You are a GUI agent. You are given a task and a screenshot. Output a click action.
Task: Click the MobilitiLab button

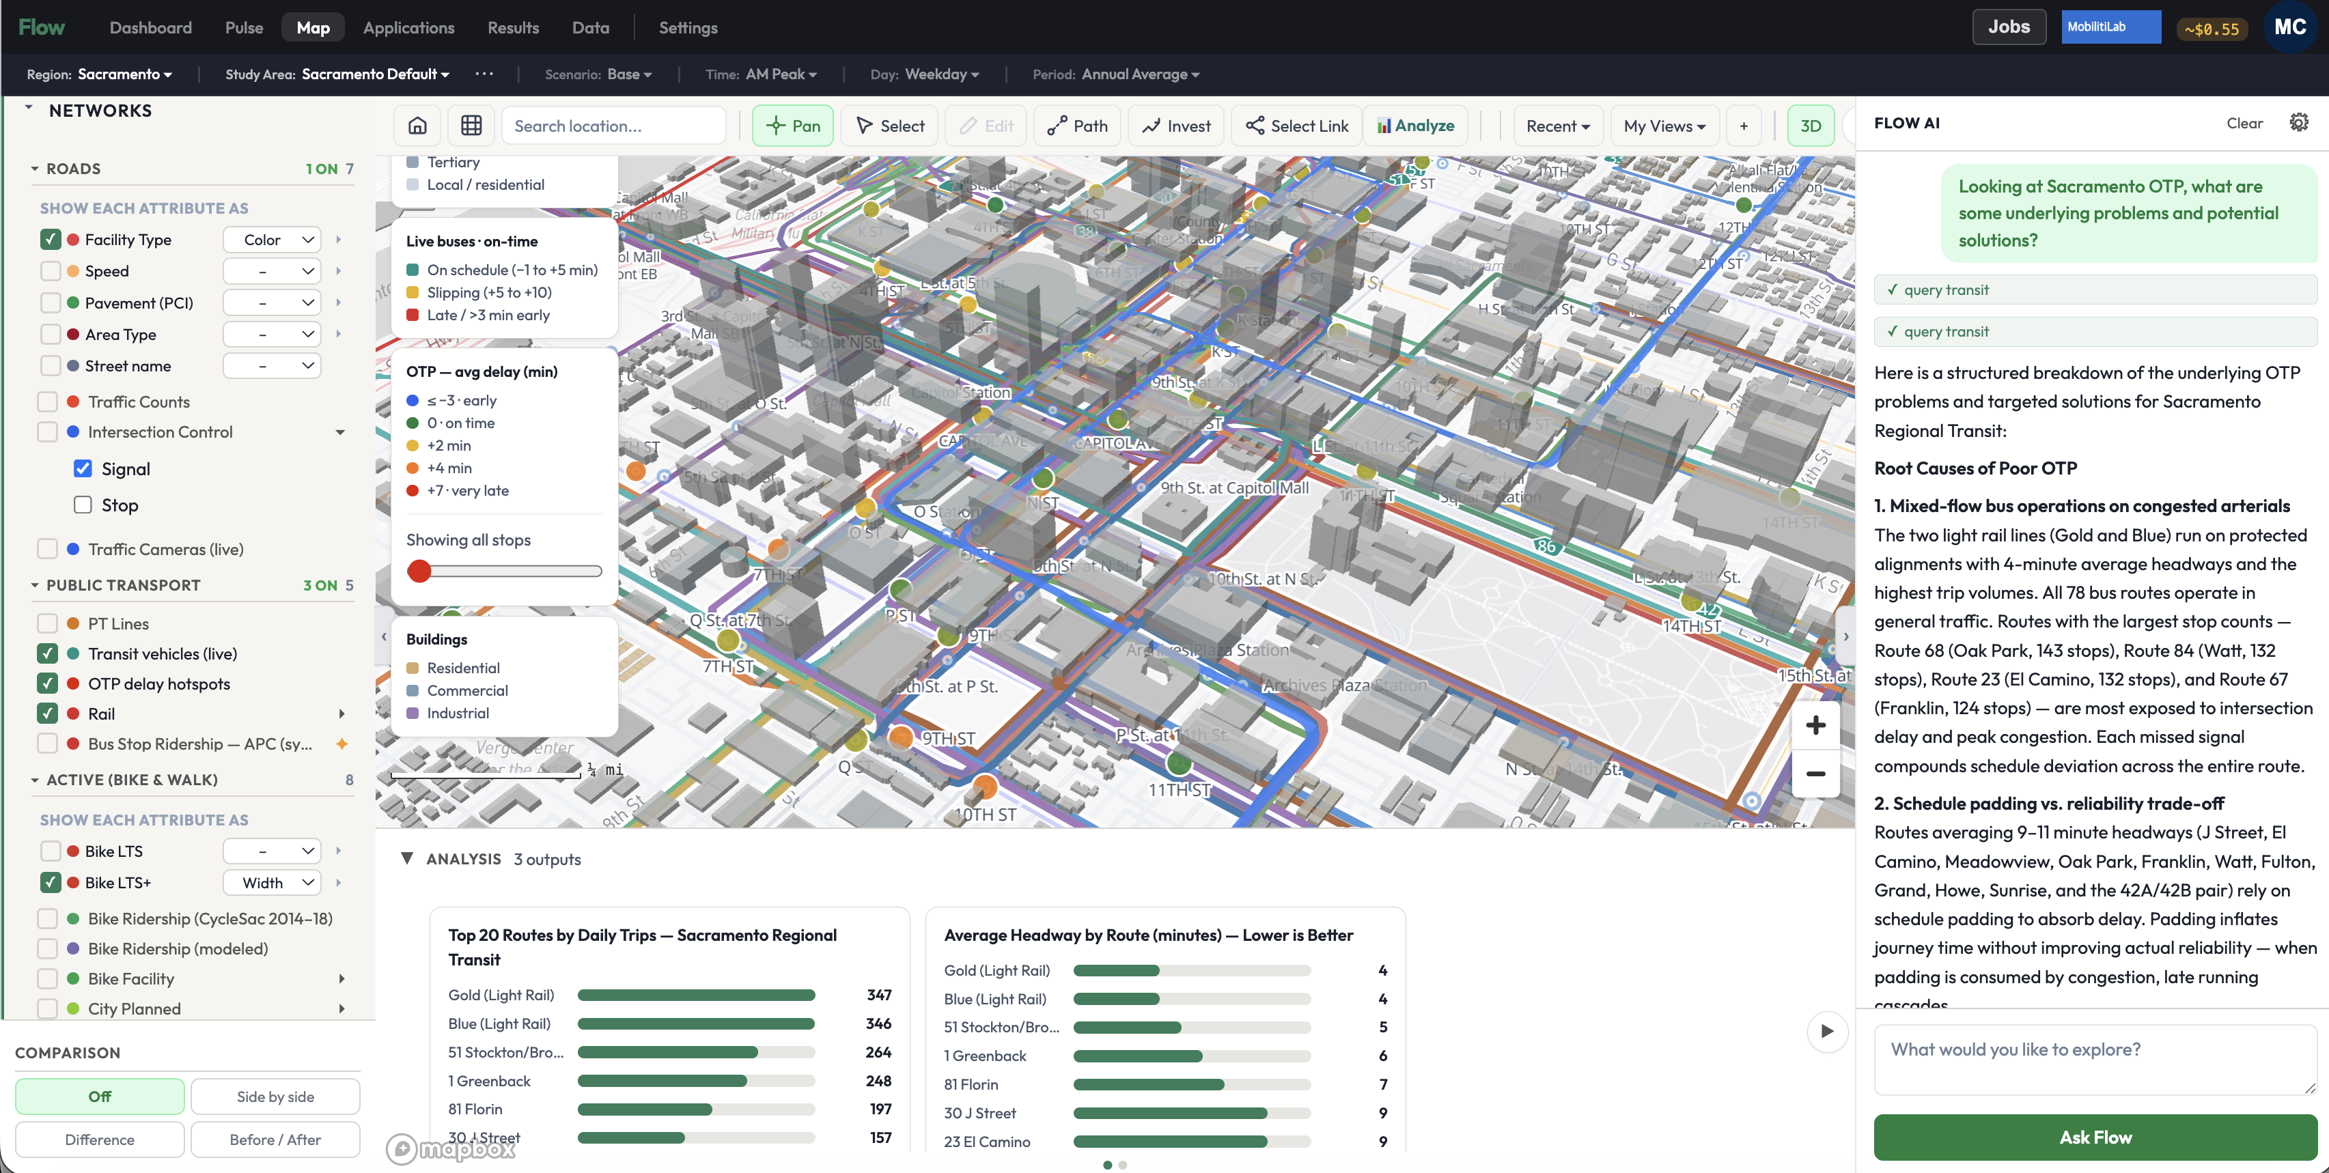(2111, 27)
